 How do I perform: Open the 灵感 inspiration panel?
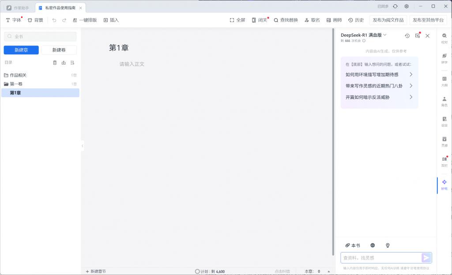tap(444, 141)
